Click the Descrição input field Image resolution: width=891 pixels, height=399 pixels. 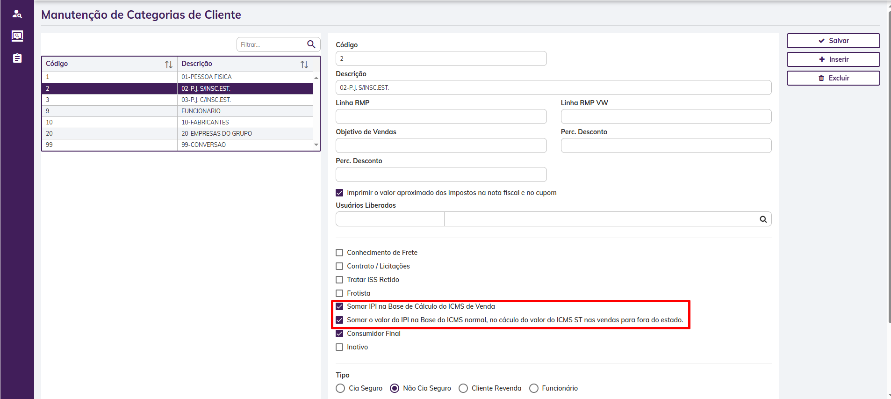(553, 87)
